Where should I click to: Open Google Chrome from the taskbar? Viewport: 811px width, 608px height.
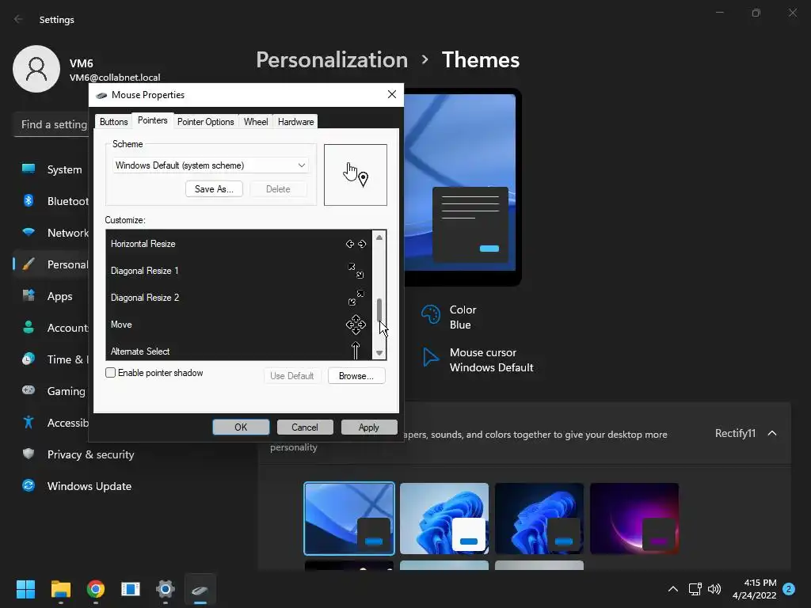(x=96, y=589)
